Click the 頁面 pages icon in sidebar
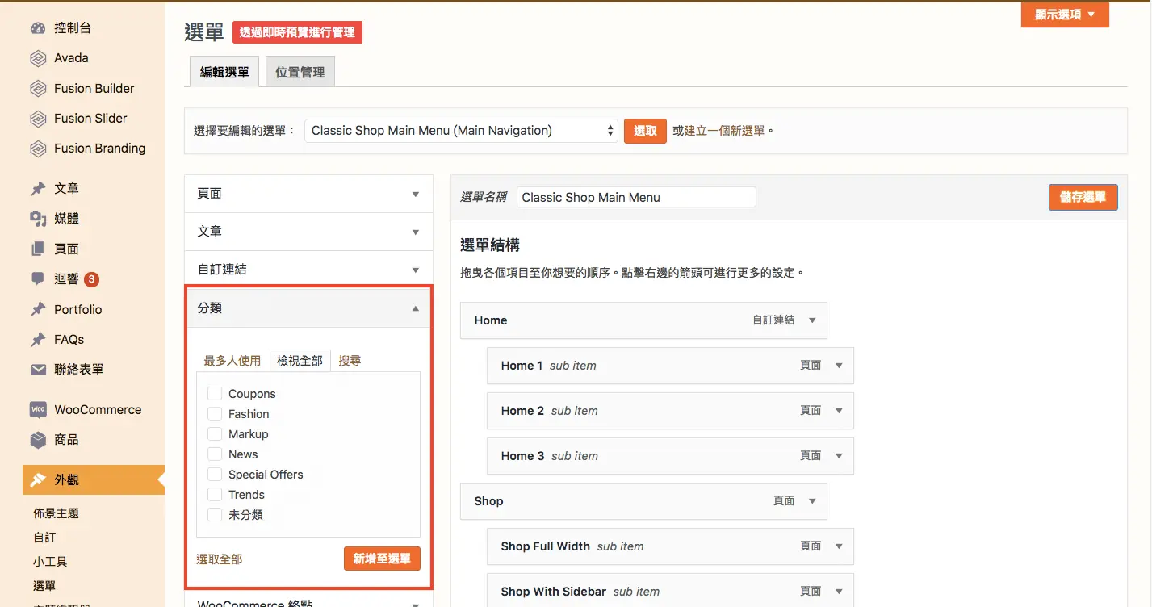The width and height of the screenshot is (1152, 607). coord(38,249)
